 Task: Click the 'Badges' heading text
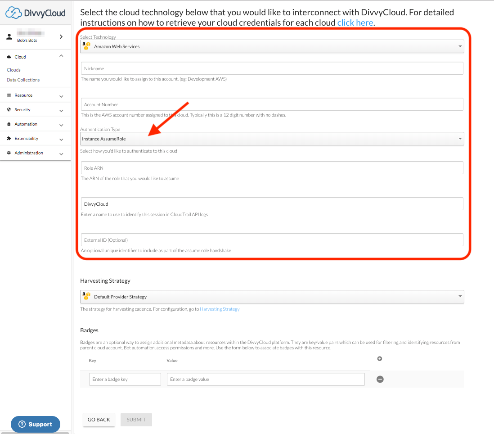(89, 330)
